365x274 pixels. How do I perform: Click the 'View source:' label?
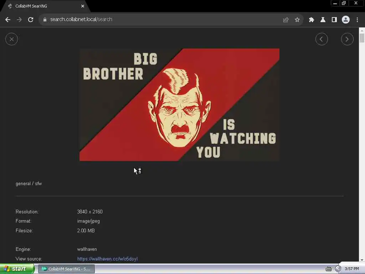[29, 259]
